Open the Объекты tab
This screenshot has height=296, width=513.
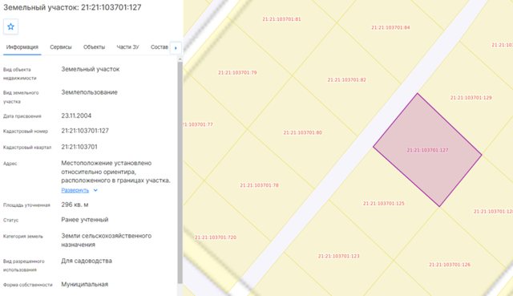click(95, 47)
